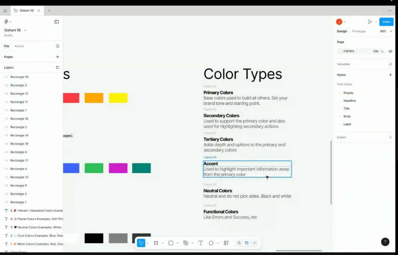Toggle page background visibility eye icon
Screen dimensions: 398x255
coord(390,51)
